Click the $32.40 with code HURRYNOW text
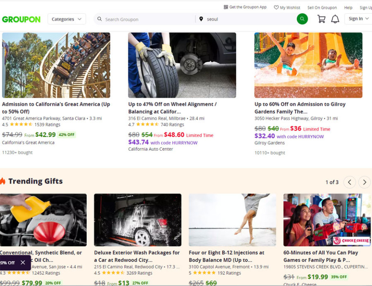This screenshot has height=286, width=372. coord(289,136)
